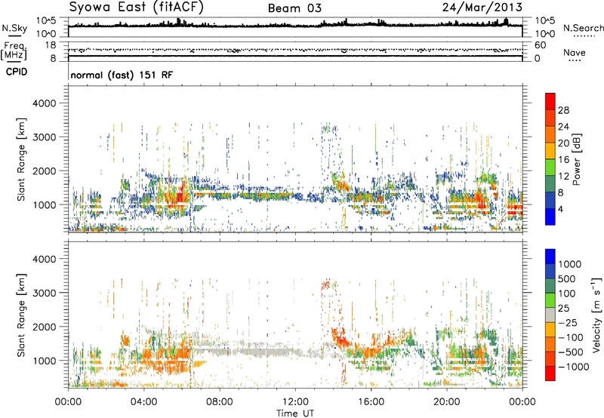604x418 pixels.
Task: Click '4000' on the power panel axis
Action: pos(44,103)
